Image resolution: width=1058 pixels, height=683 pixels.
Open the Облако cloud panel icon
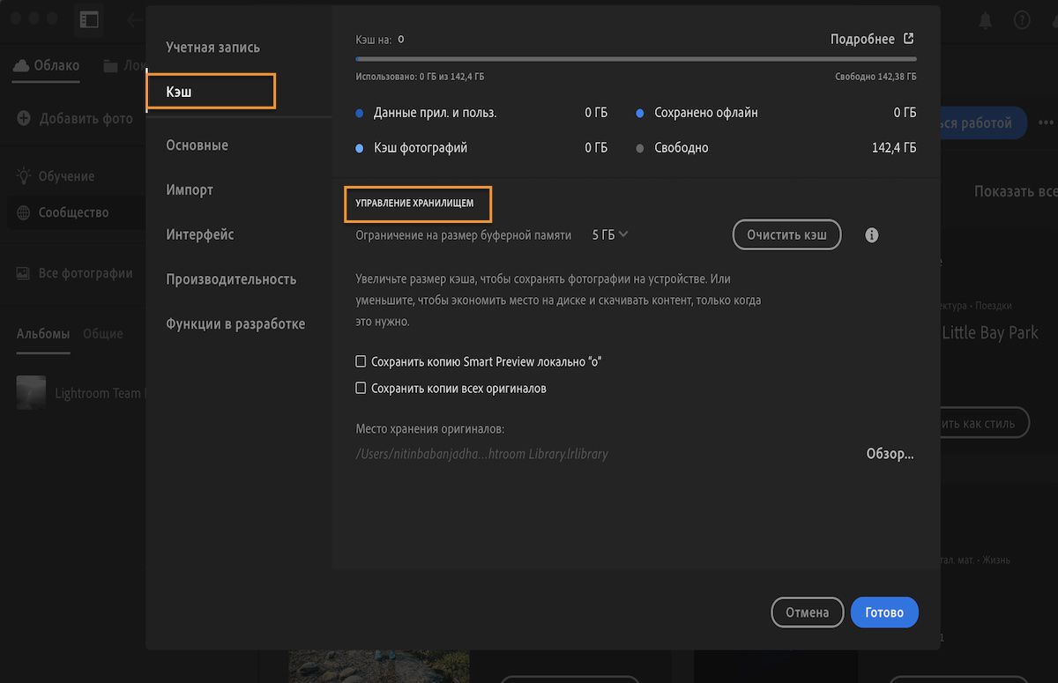19,64
